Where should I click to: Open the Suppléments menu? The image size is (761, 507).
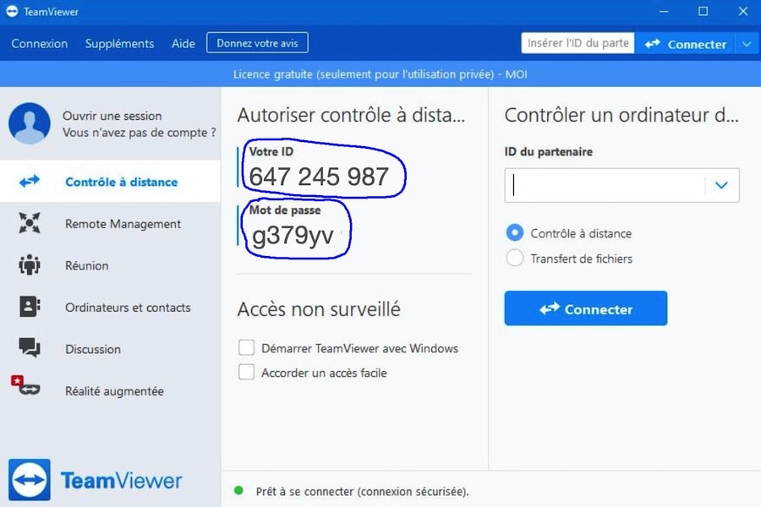[119, 43]
